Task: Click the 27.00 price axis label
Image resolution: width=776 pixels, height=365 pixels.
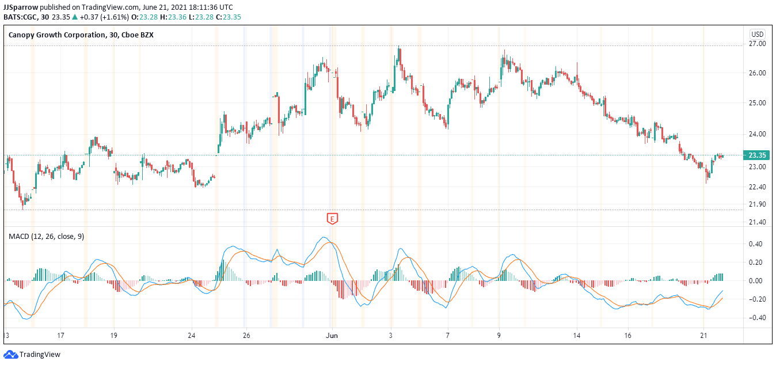Action: 758,44
